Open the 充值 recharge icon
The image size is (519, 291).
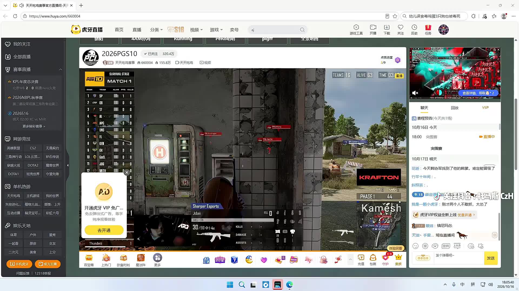tap(361, 260)
